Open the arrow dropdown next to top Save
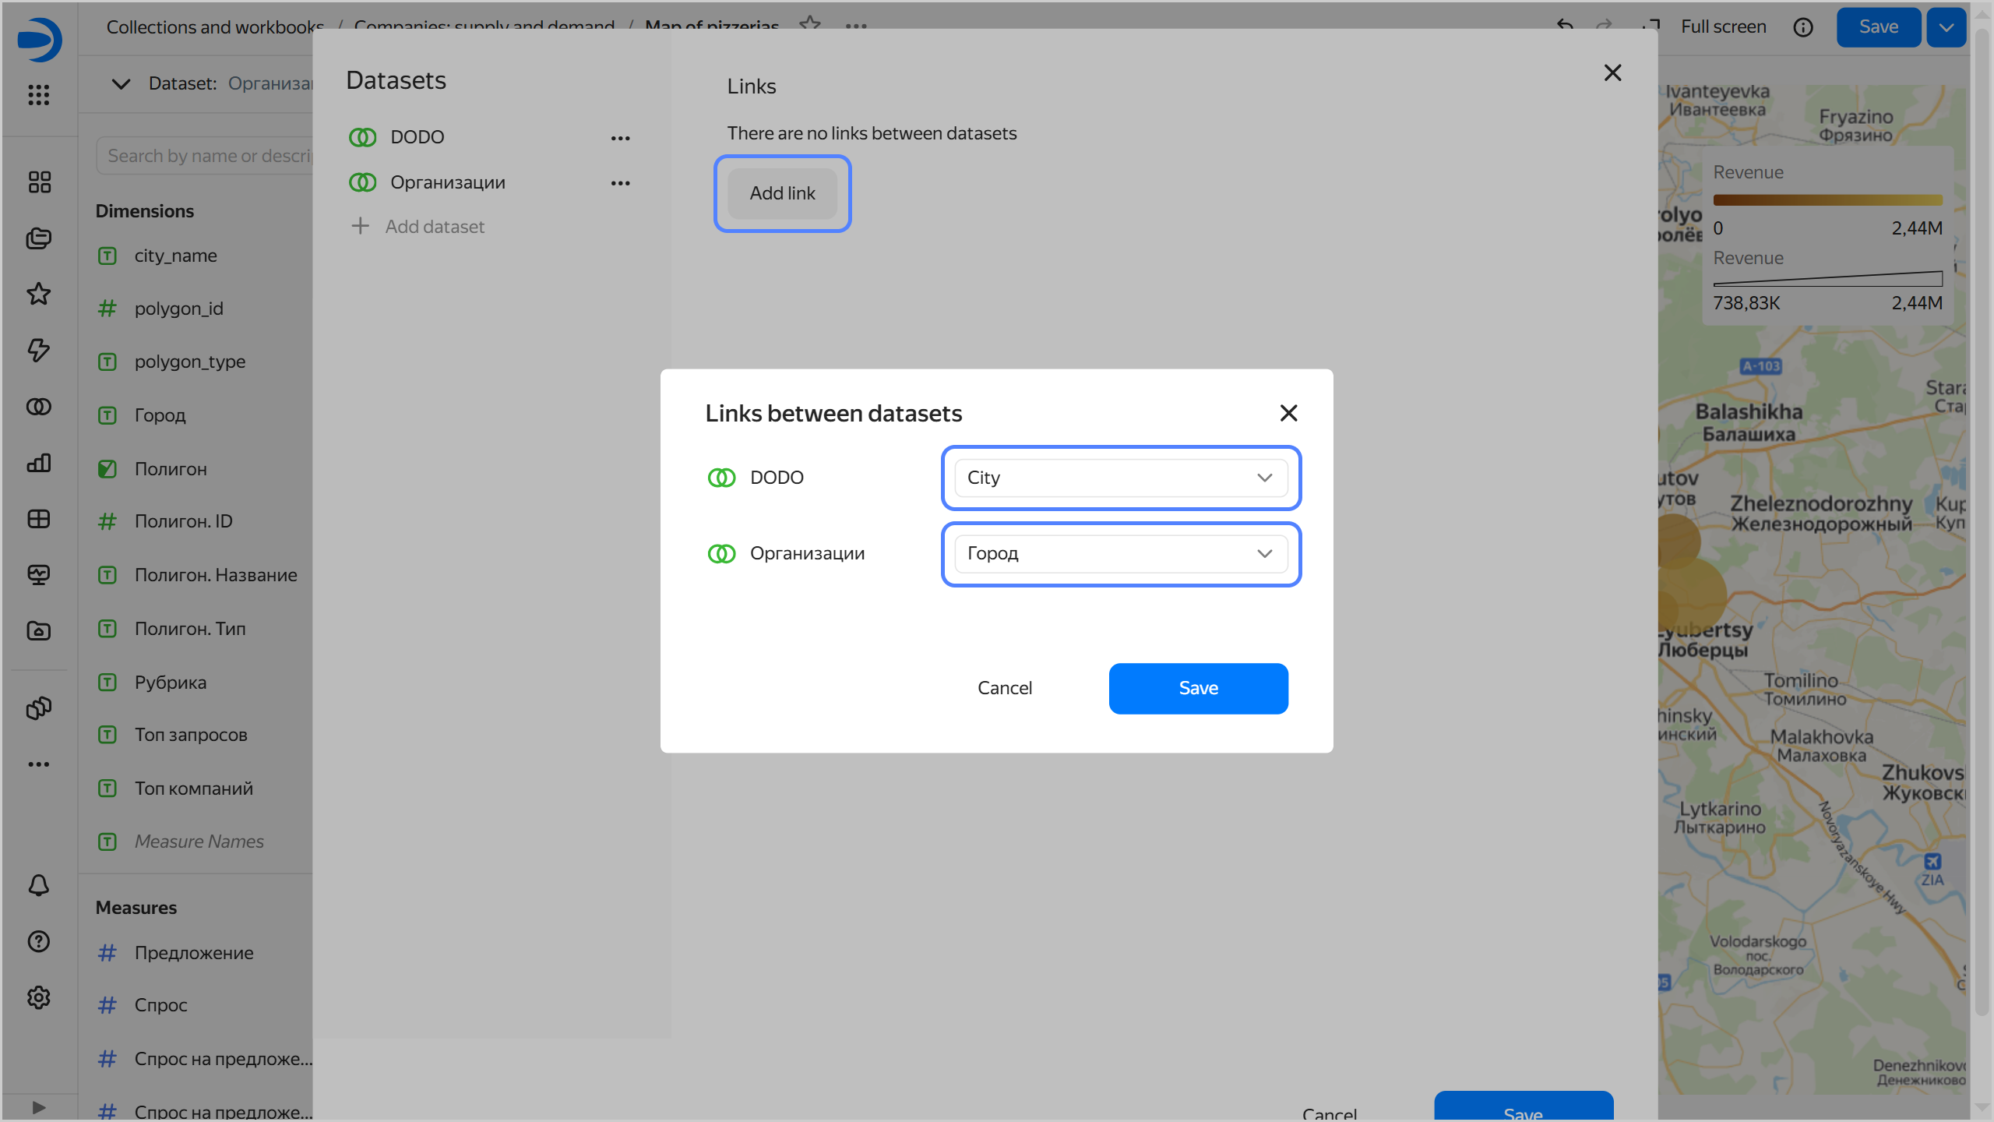1994x1122 pixels. [x=1946, y=27]
